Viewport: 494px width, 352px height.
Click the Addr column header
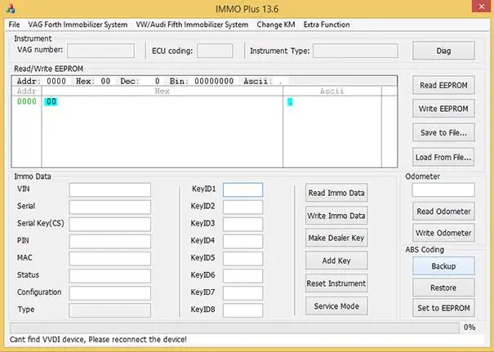point(27,91)
